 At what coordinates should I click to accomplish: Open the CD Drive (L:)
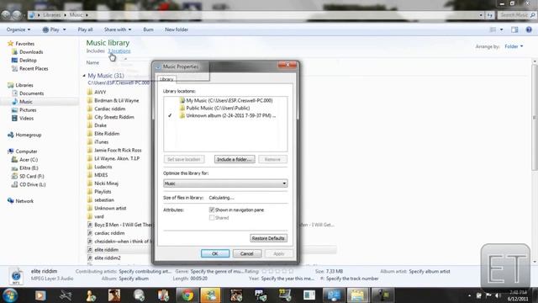point(32,184)
